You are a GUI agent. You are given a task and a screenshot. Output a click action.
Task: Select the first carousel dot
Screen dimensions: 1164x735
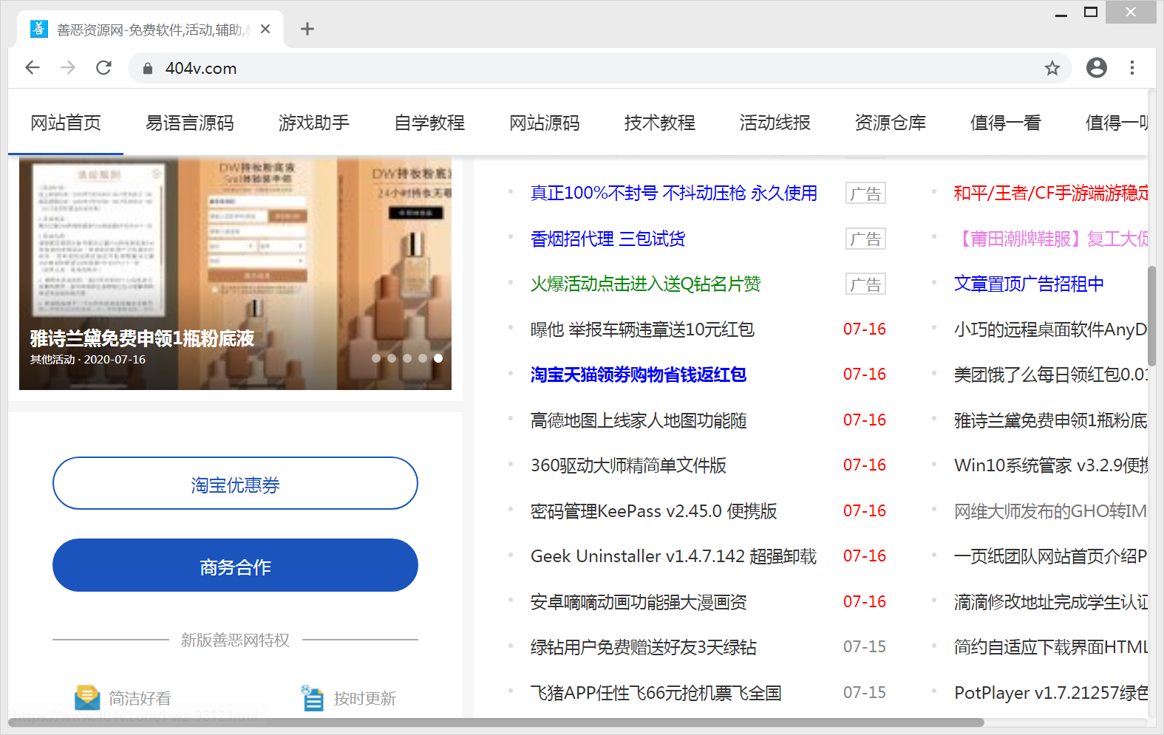tap(376, 358)
